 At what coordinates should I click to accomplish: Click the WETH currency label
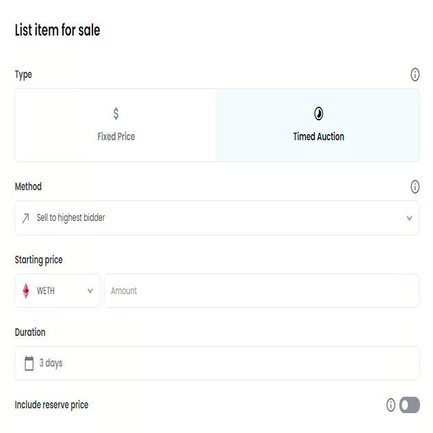tap(46, 291)
